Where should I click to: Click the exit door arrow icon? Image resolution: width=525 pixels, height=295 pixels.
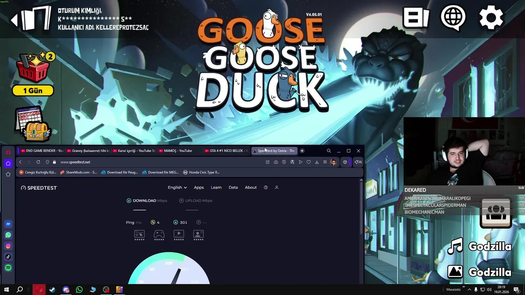31,19
